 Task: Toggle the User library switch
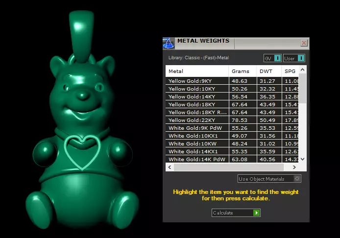pyautogui.click(x=294, y=58)
